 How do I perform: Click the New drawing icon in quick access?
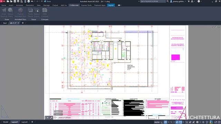[x=8, y=1]
